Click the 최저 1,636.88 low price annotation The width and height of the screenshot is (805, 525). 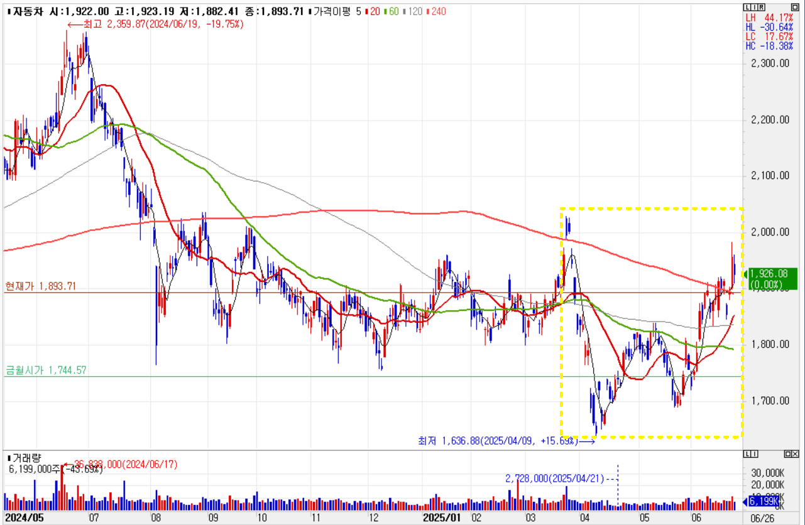[x=497, y=441]
